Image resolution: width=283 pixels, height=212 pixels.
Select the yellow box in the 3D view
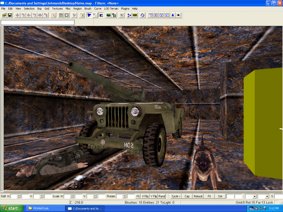point(264,123)
